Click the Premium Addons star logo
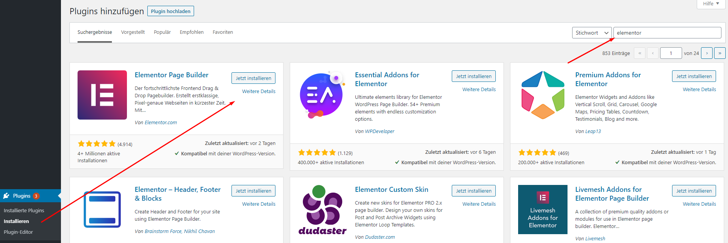The image size is (728, 243). point(543,95)
